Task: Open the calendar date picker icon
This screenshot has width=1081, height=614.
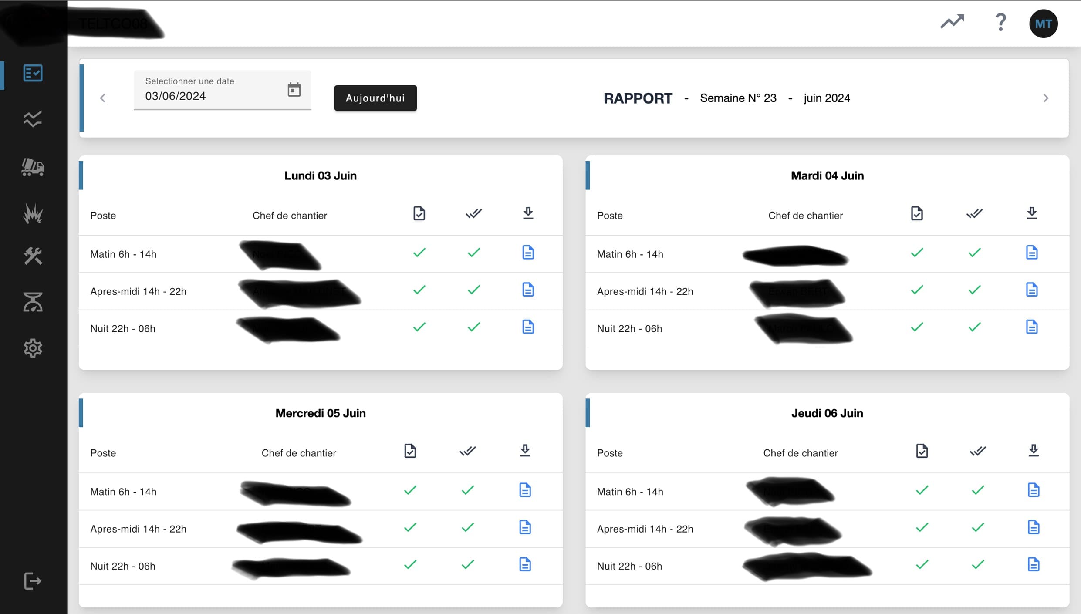Action: point(294,90)
